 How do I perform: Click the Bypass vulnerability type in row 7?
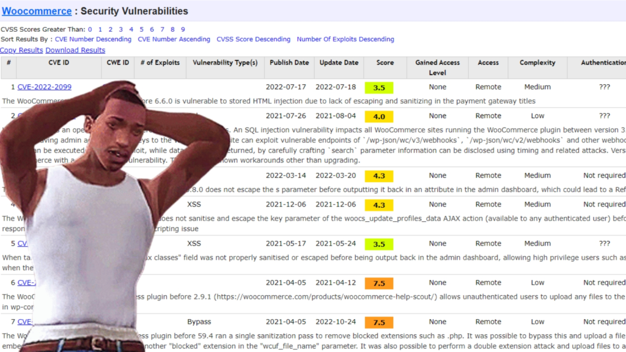[199, 321]
